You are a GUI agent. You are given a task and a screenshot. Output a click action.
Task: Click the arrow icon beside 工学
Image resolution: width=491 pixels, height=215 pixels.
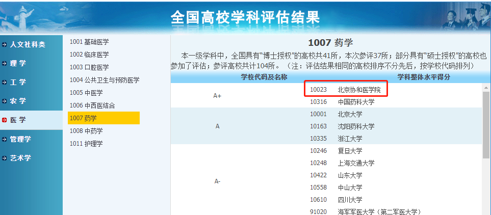[5, 83]
